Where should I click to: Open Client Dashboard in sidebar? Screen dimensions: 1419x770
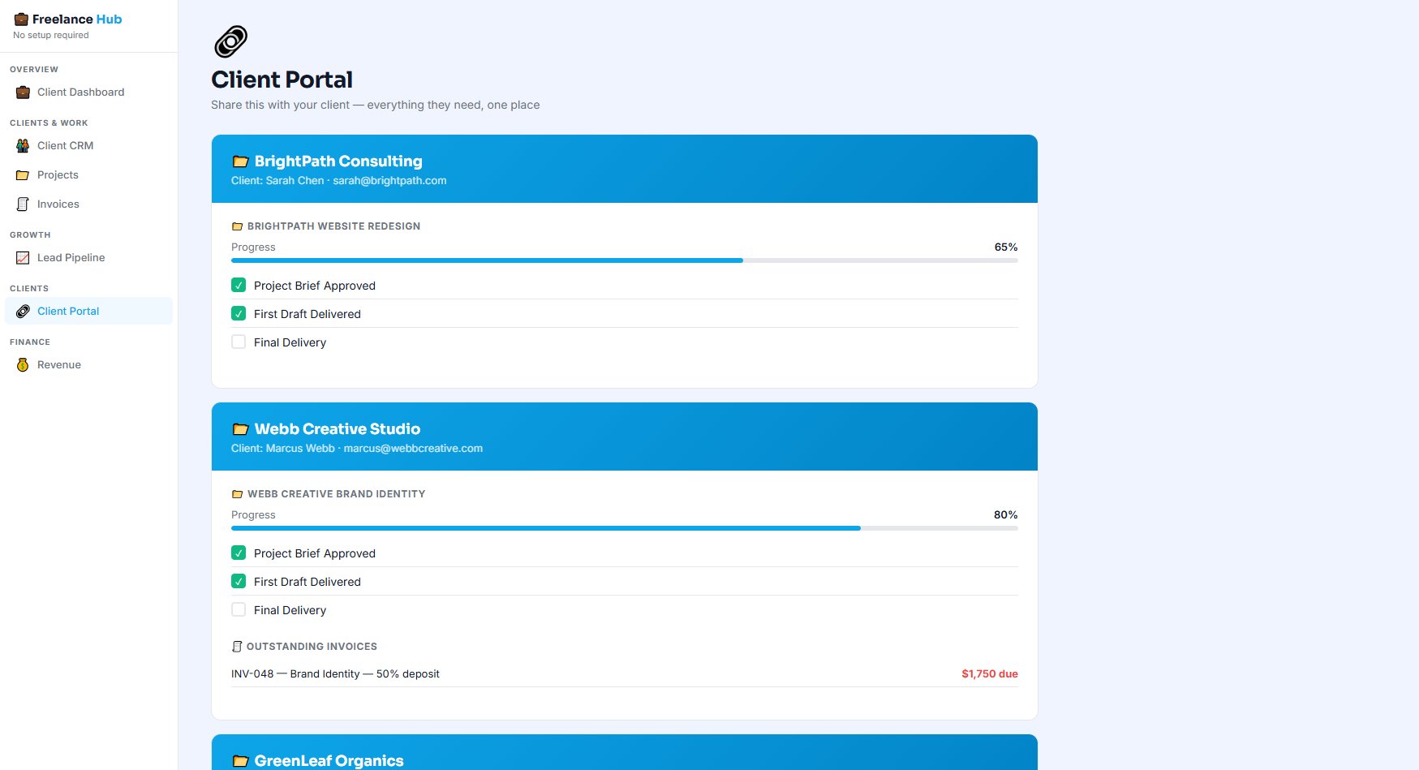[x=88, y=92]
